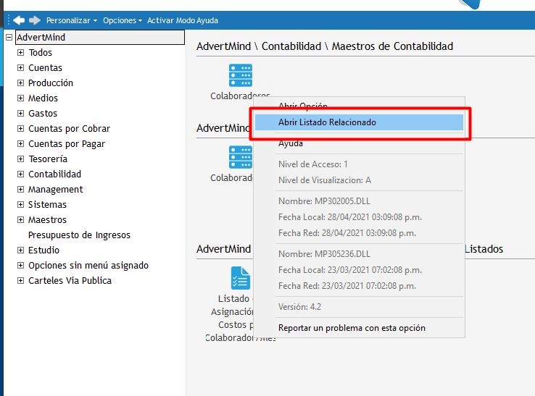Expand the Sistemas tree node
The height and width of the screenshot is (396, 535).
[x=21, y=204]
